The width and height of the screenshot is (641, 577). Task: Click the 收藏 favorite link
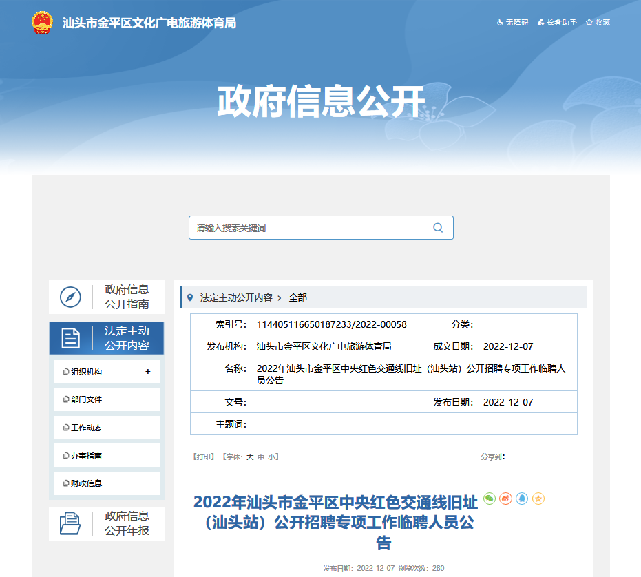(x=598, y=22)
